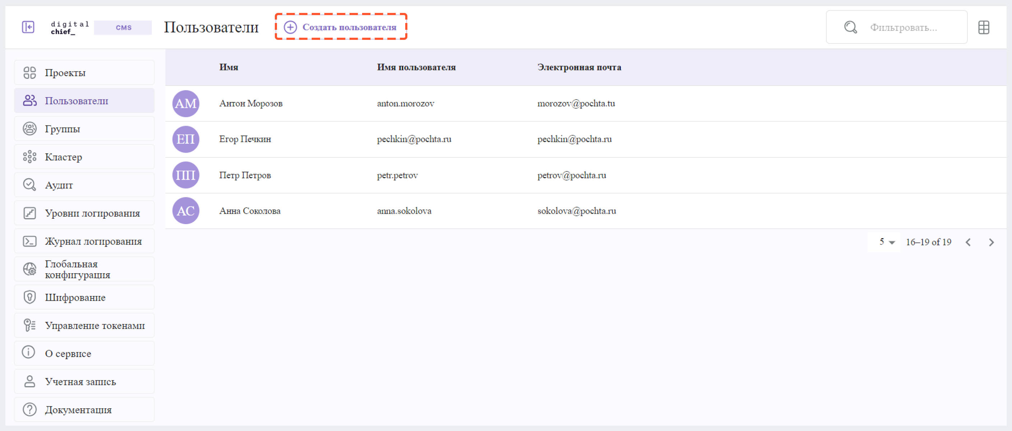Click username petr.petrov

pyautogui.click(x=397, y=175)
